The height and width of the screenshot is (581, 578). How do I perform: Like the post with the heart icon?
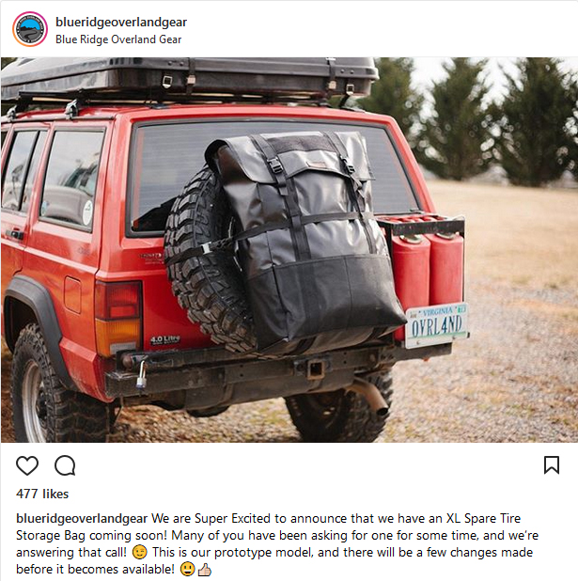coord(27,465)
